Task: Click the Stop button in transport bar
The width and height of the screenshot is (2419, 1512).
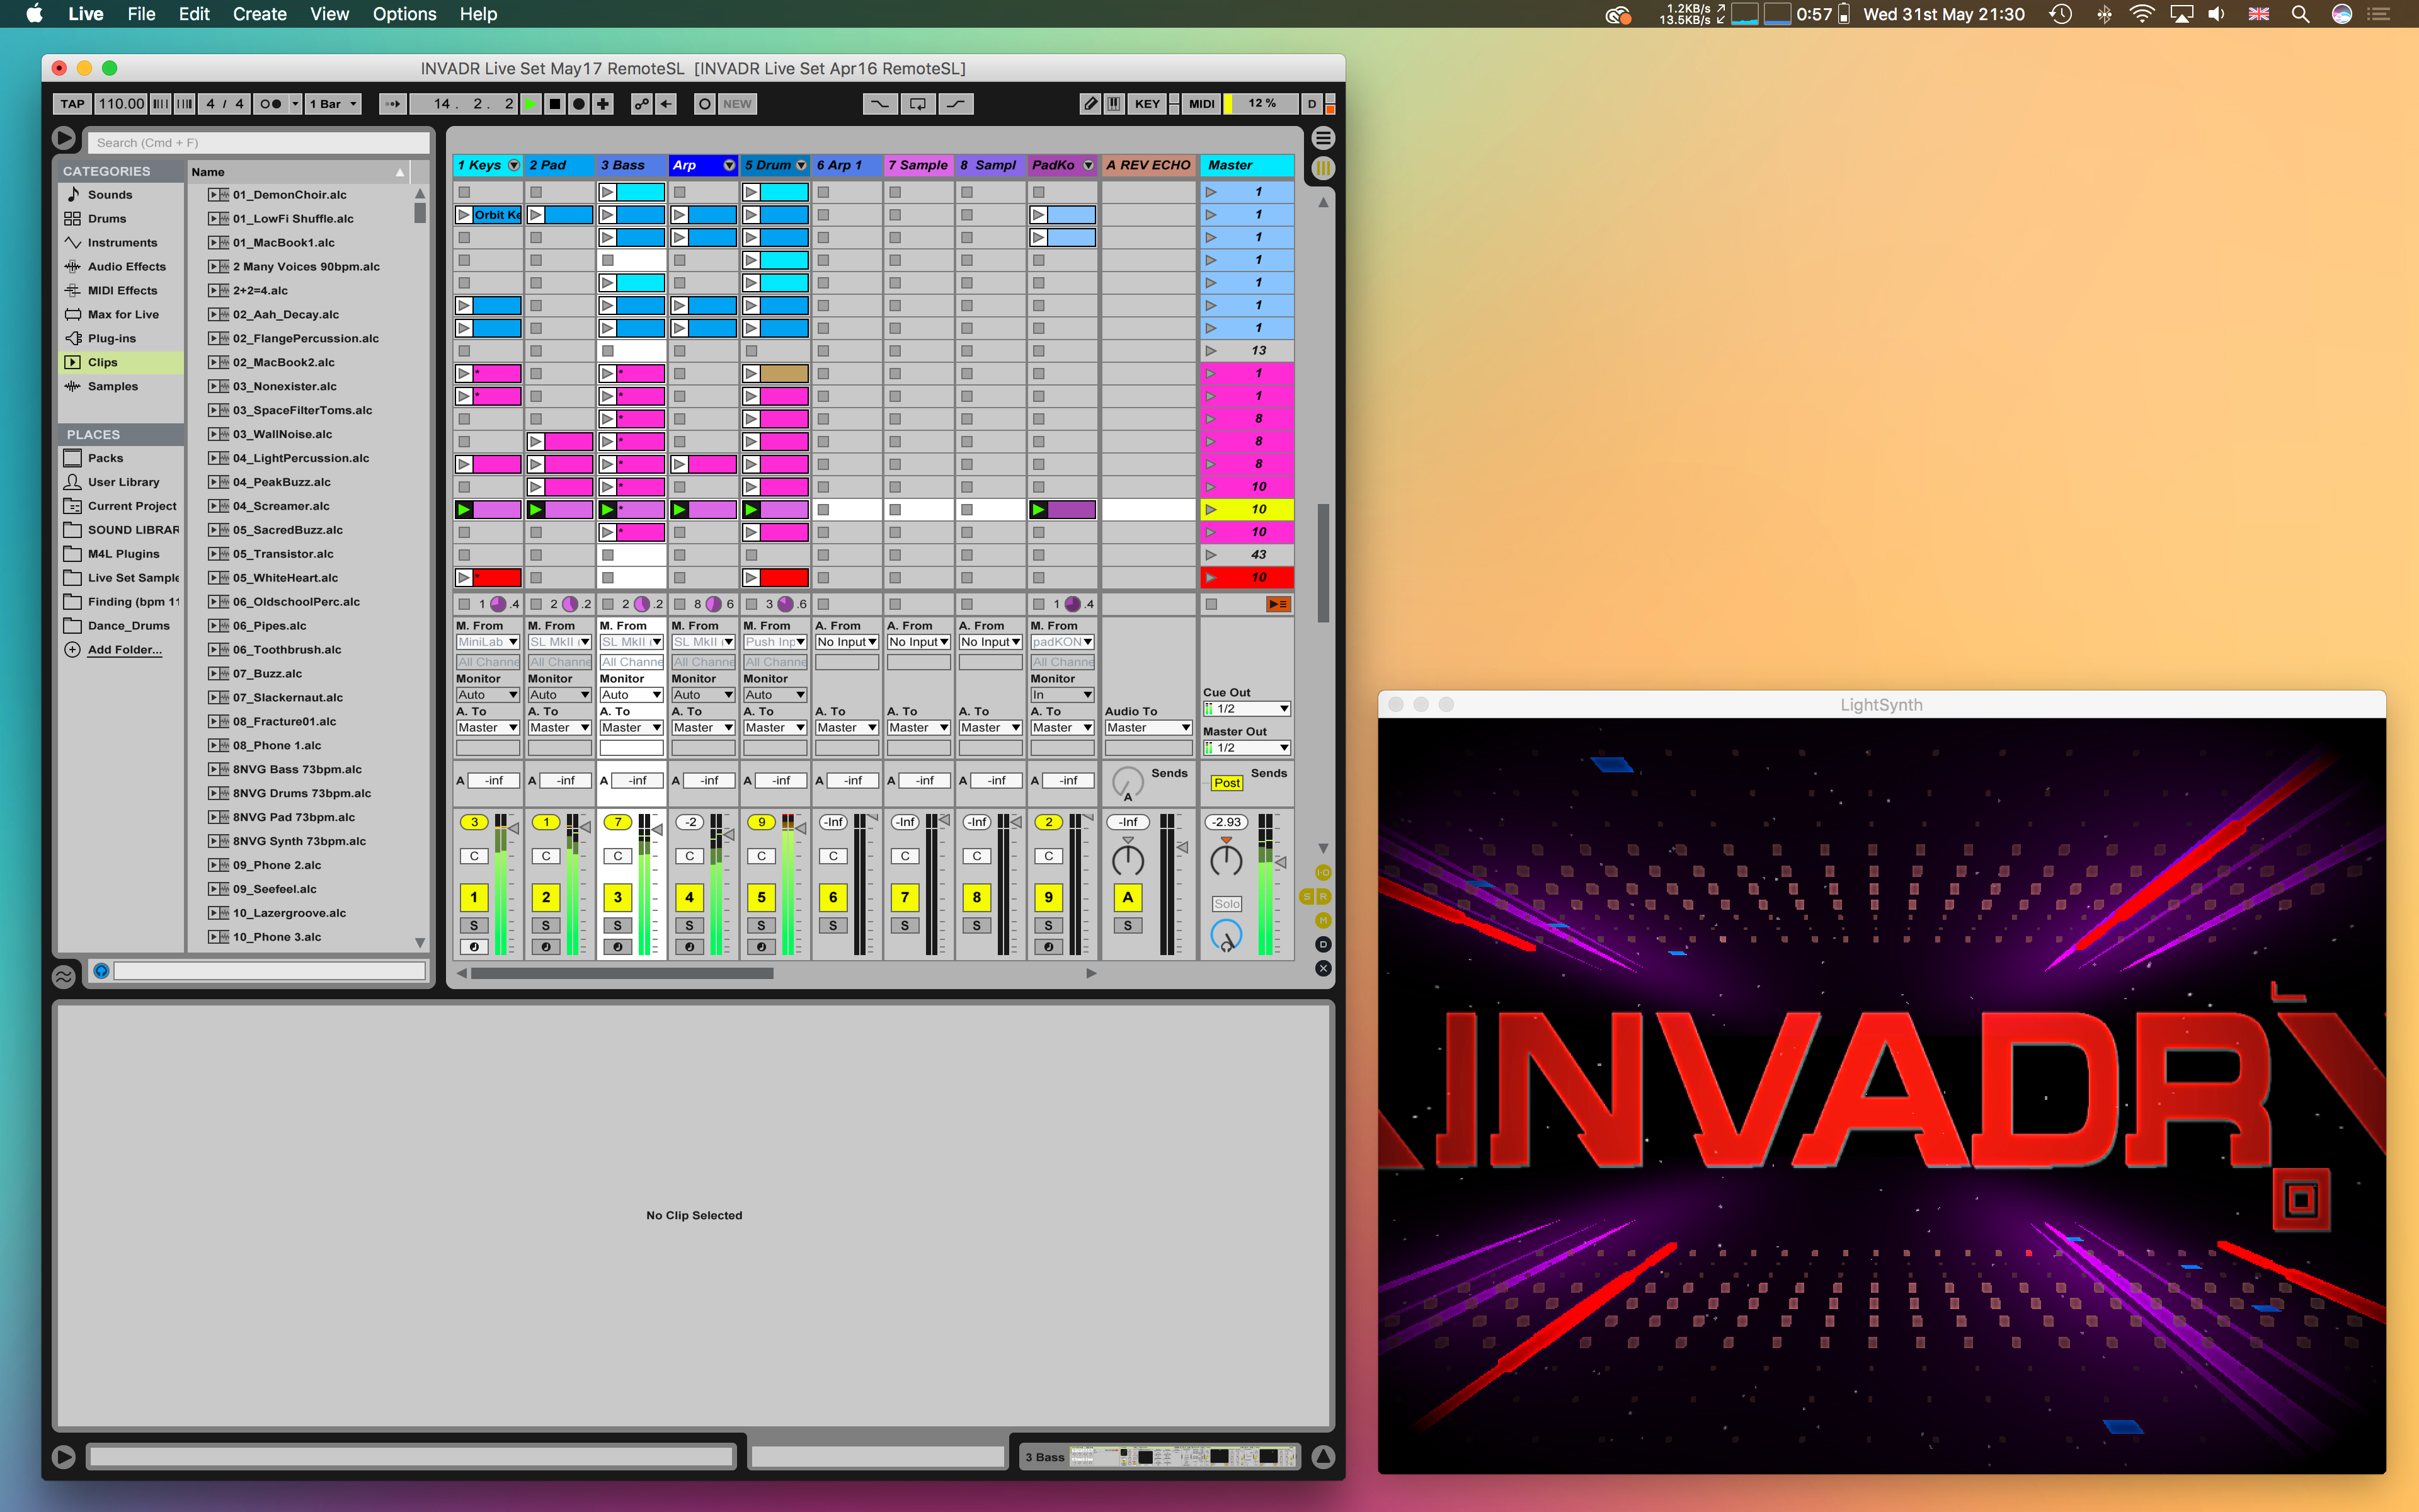Action: [555, 104]
